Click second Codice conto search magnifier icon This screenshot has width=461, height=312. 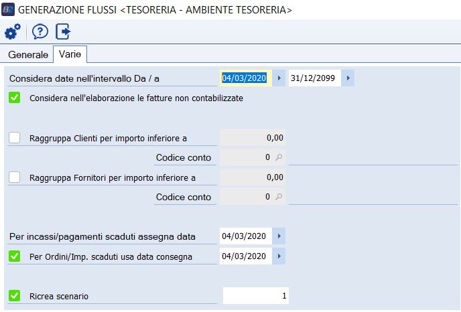pos(279,197)
